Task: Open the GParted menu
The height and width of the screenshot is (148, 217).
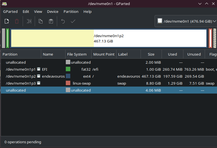Action: (10, 12)
